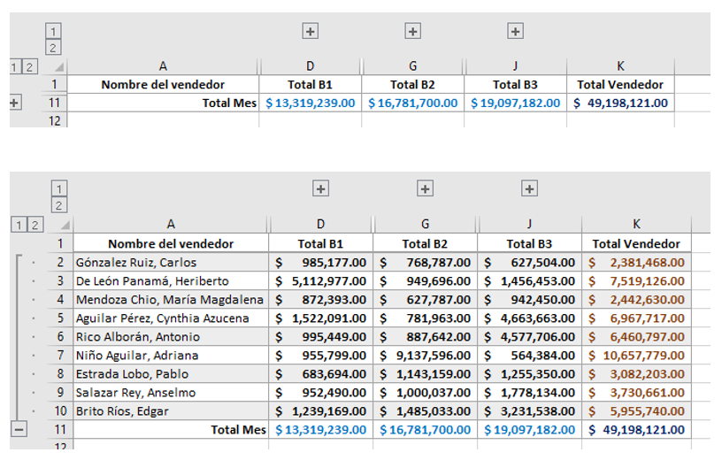Expand column group above column D in top sheet
This screenshot has height=460, width=722.
(311, 31)
